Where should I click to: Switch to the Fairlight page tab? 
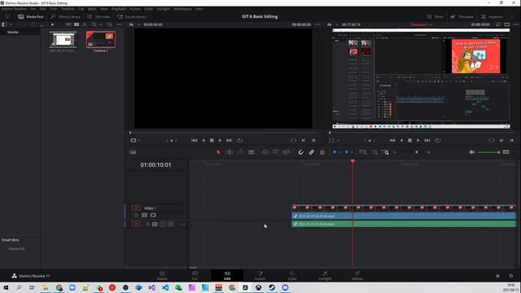tap(325, 276)
